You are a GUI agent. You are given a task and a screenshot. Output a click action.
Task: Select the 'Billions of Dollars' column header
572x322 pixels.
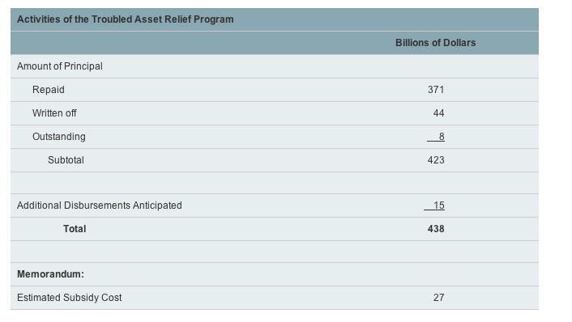point(436,43)
